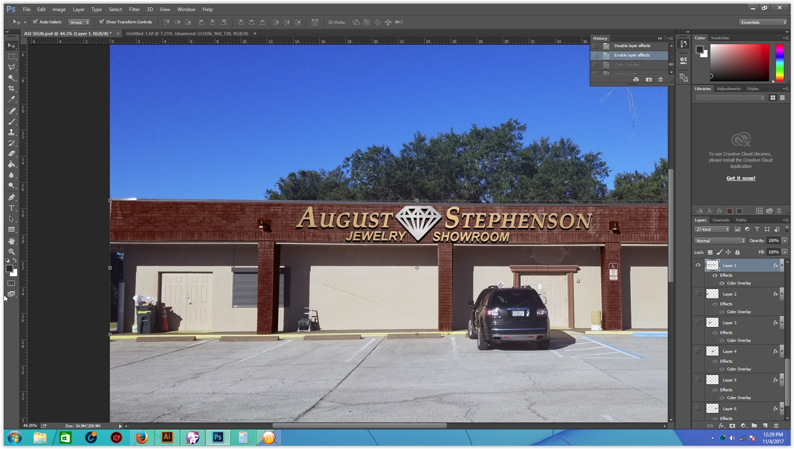Screen dimensions: 794x449
Task: Toggle the Auto-Select checkbox
Action: point(35,22)
